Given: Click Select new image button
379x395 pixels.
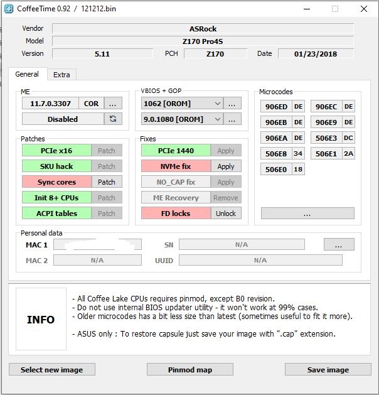Looking at the screenshot, I should (x=52, y=369).
